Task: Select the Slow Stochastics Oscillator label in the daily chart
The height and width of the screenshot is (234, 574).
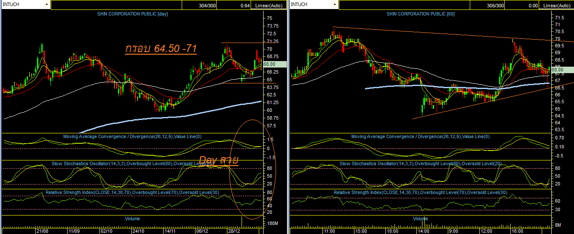Action: coord(133,163)
